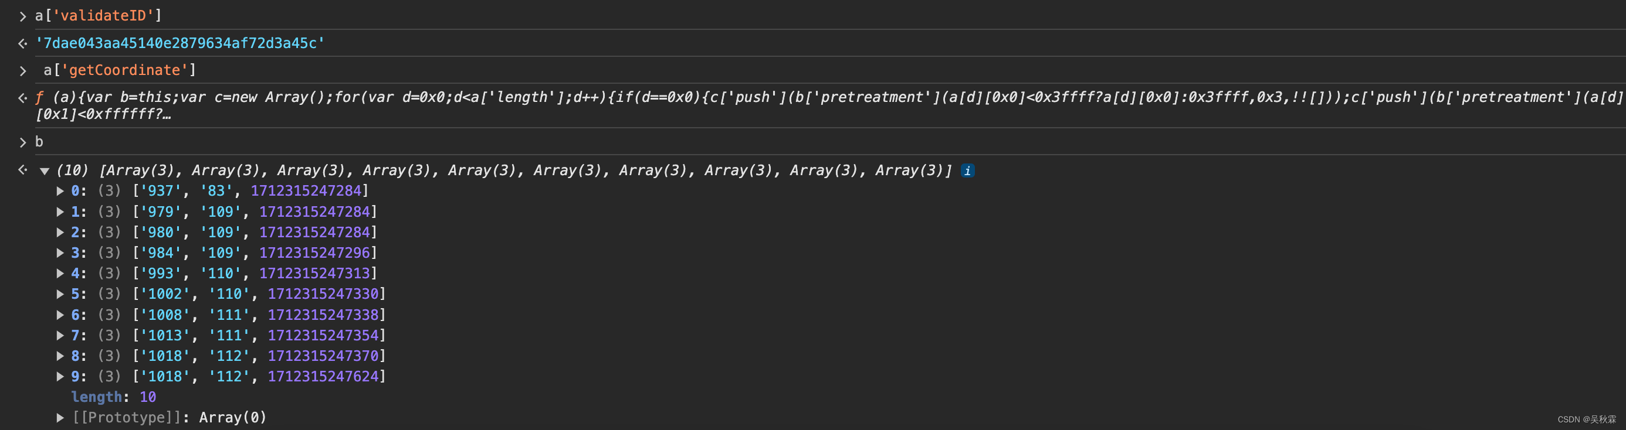Expand array entry 6 with '1008'
This screenshot has height=430, width=1626.
coord(60,315)
